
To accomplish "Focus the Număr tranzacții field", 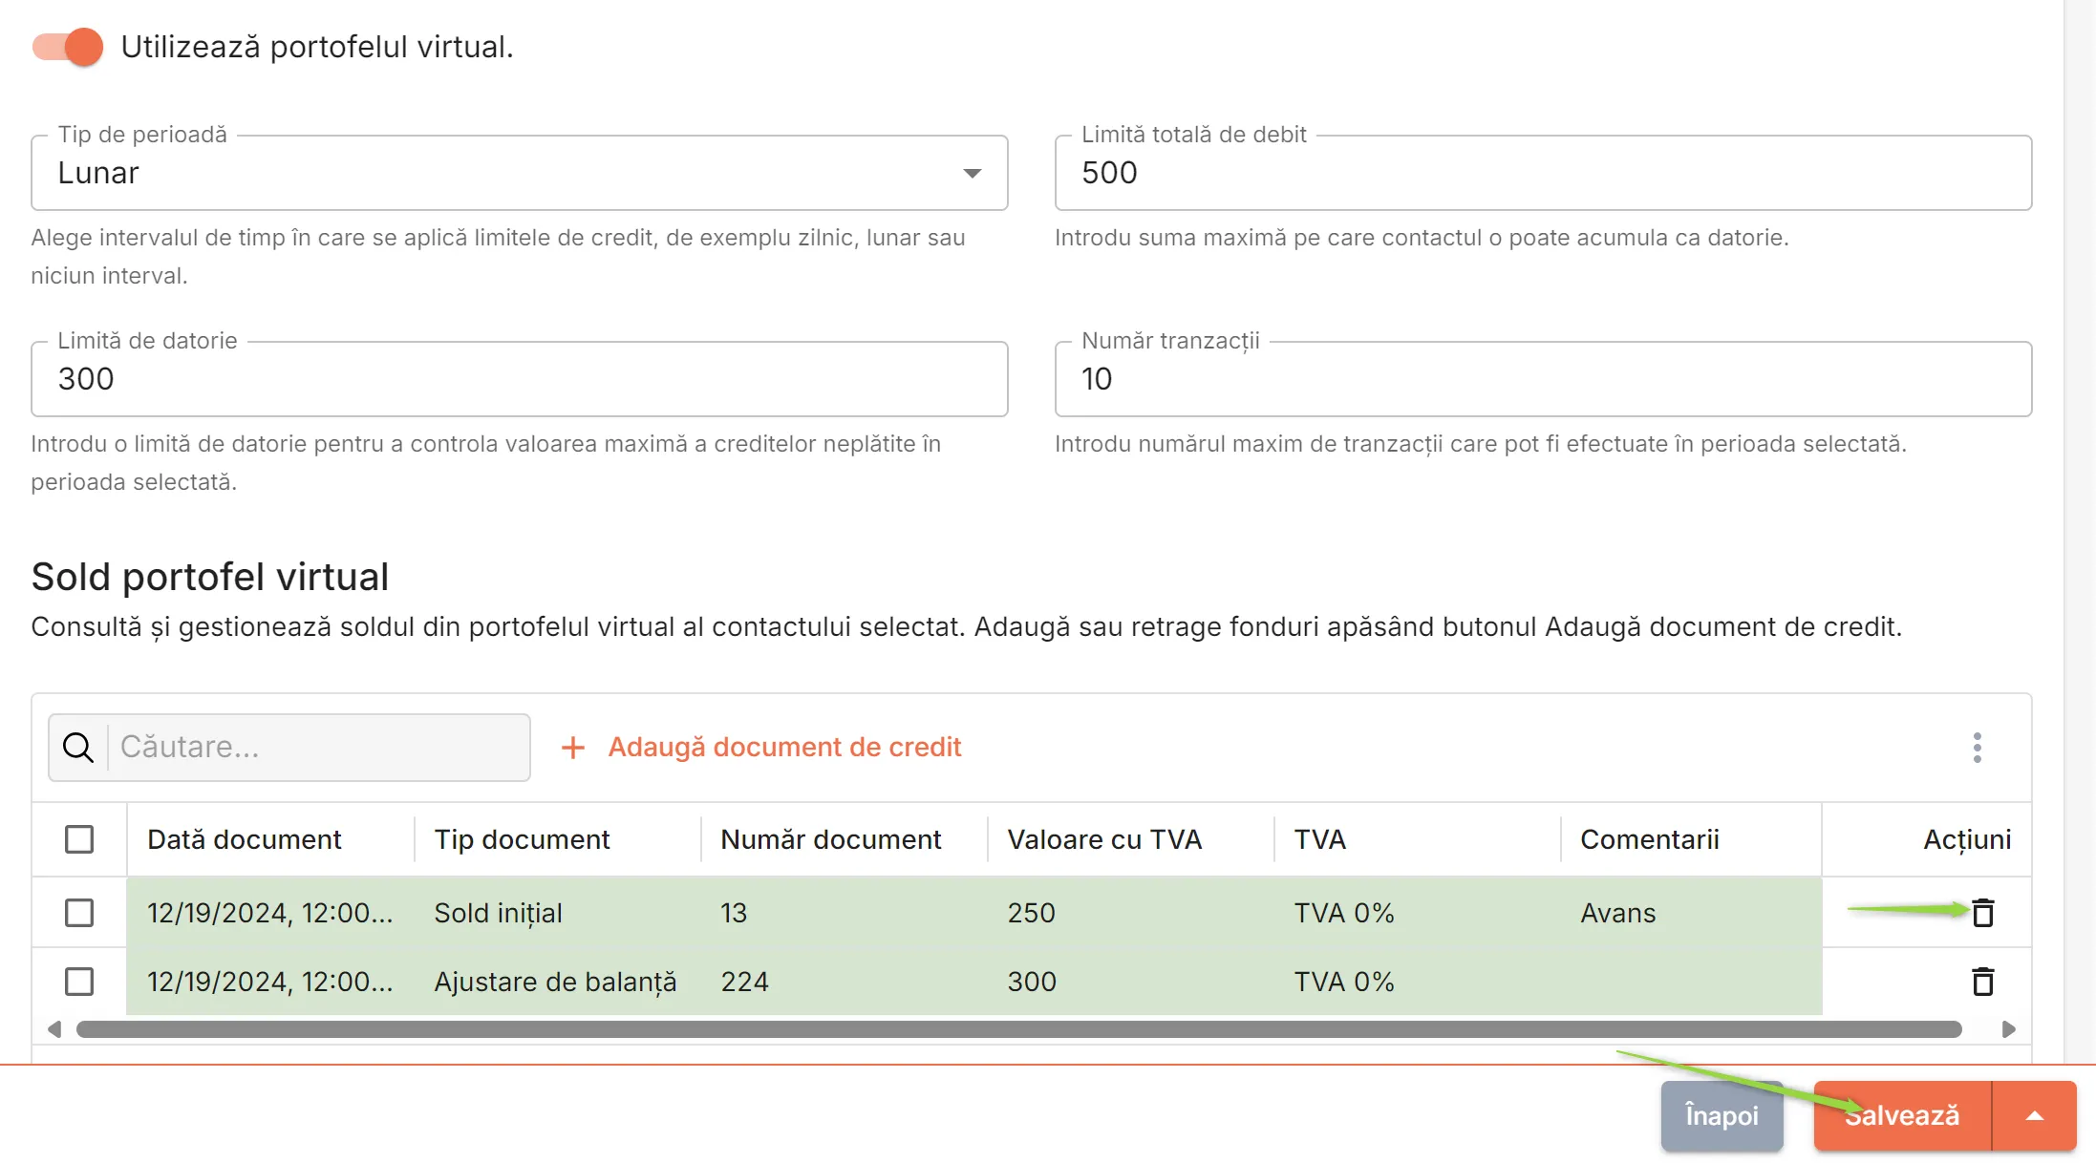I will pos(1543,379).
